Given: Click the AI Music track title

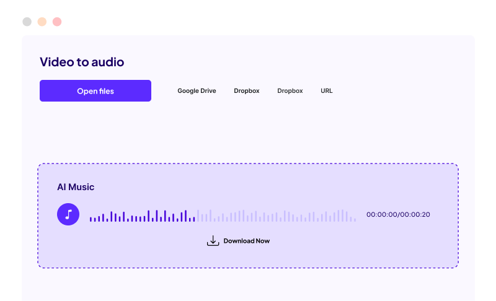Looking at the screenshot, I should pyautogui.click(x=76, y=187).
